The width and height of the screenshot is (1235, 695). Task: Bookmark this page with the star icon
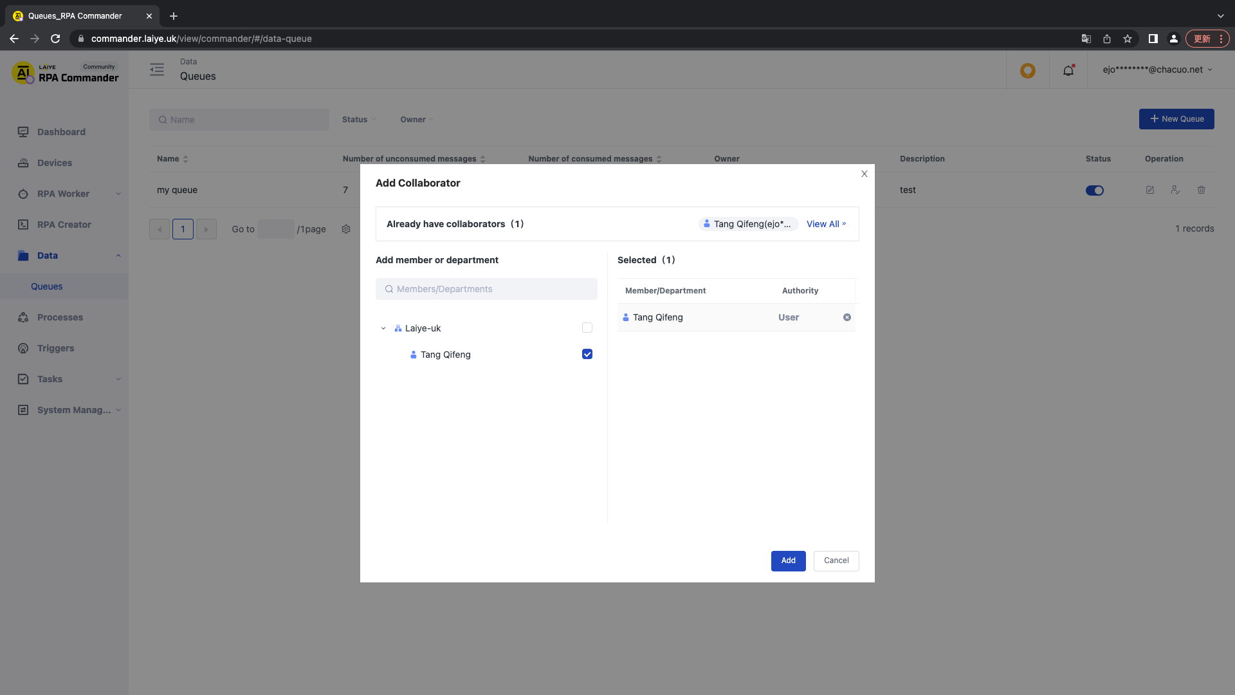(x=1128, y=39)
